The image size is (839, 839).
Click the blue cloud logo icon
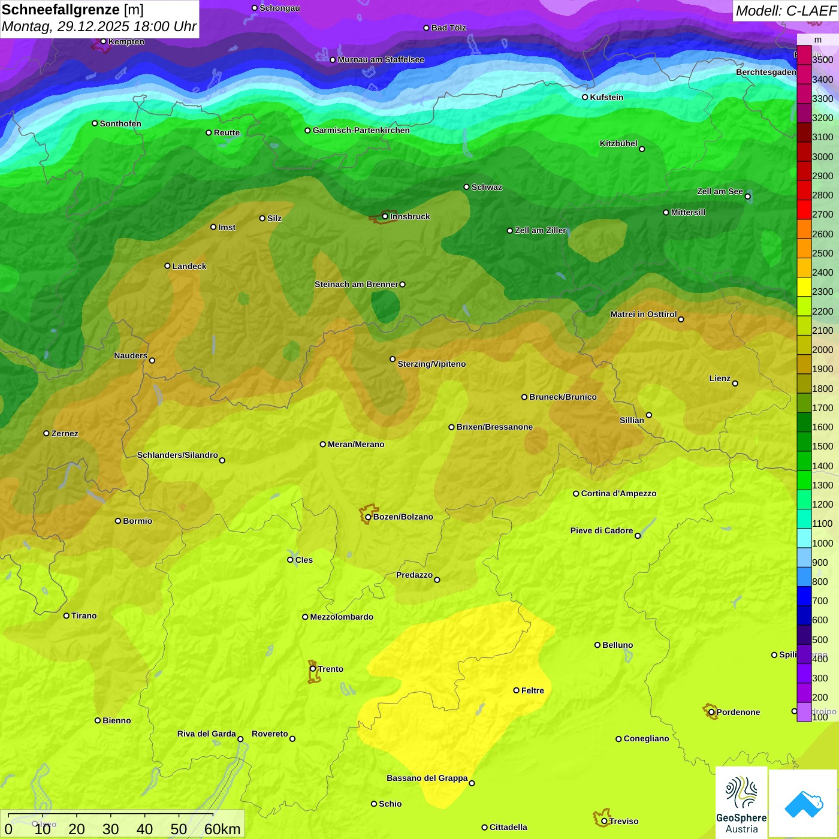click(x=804, y=804)
